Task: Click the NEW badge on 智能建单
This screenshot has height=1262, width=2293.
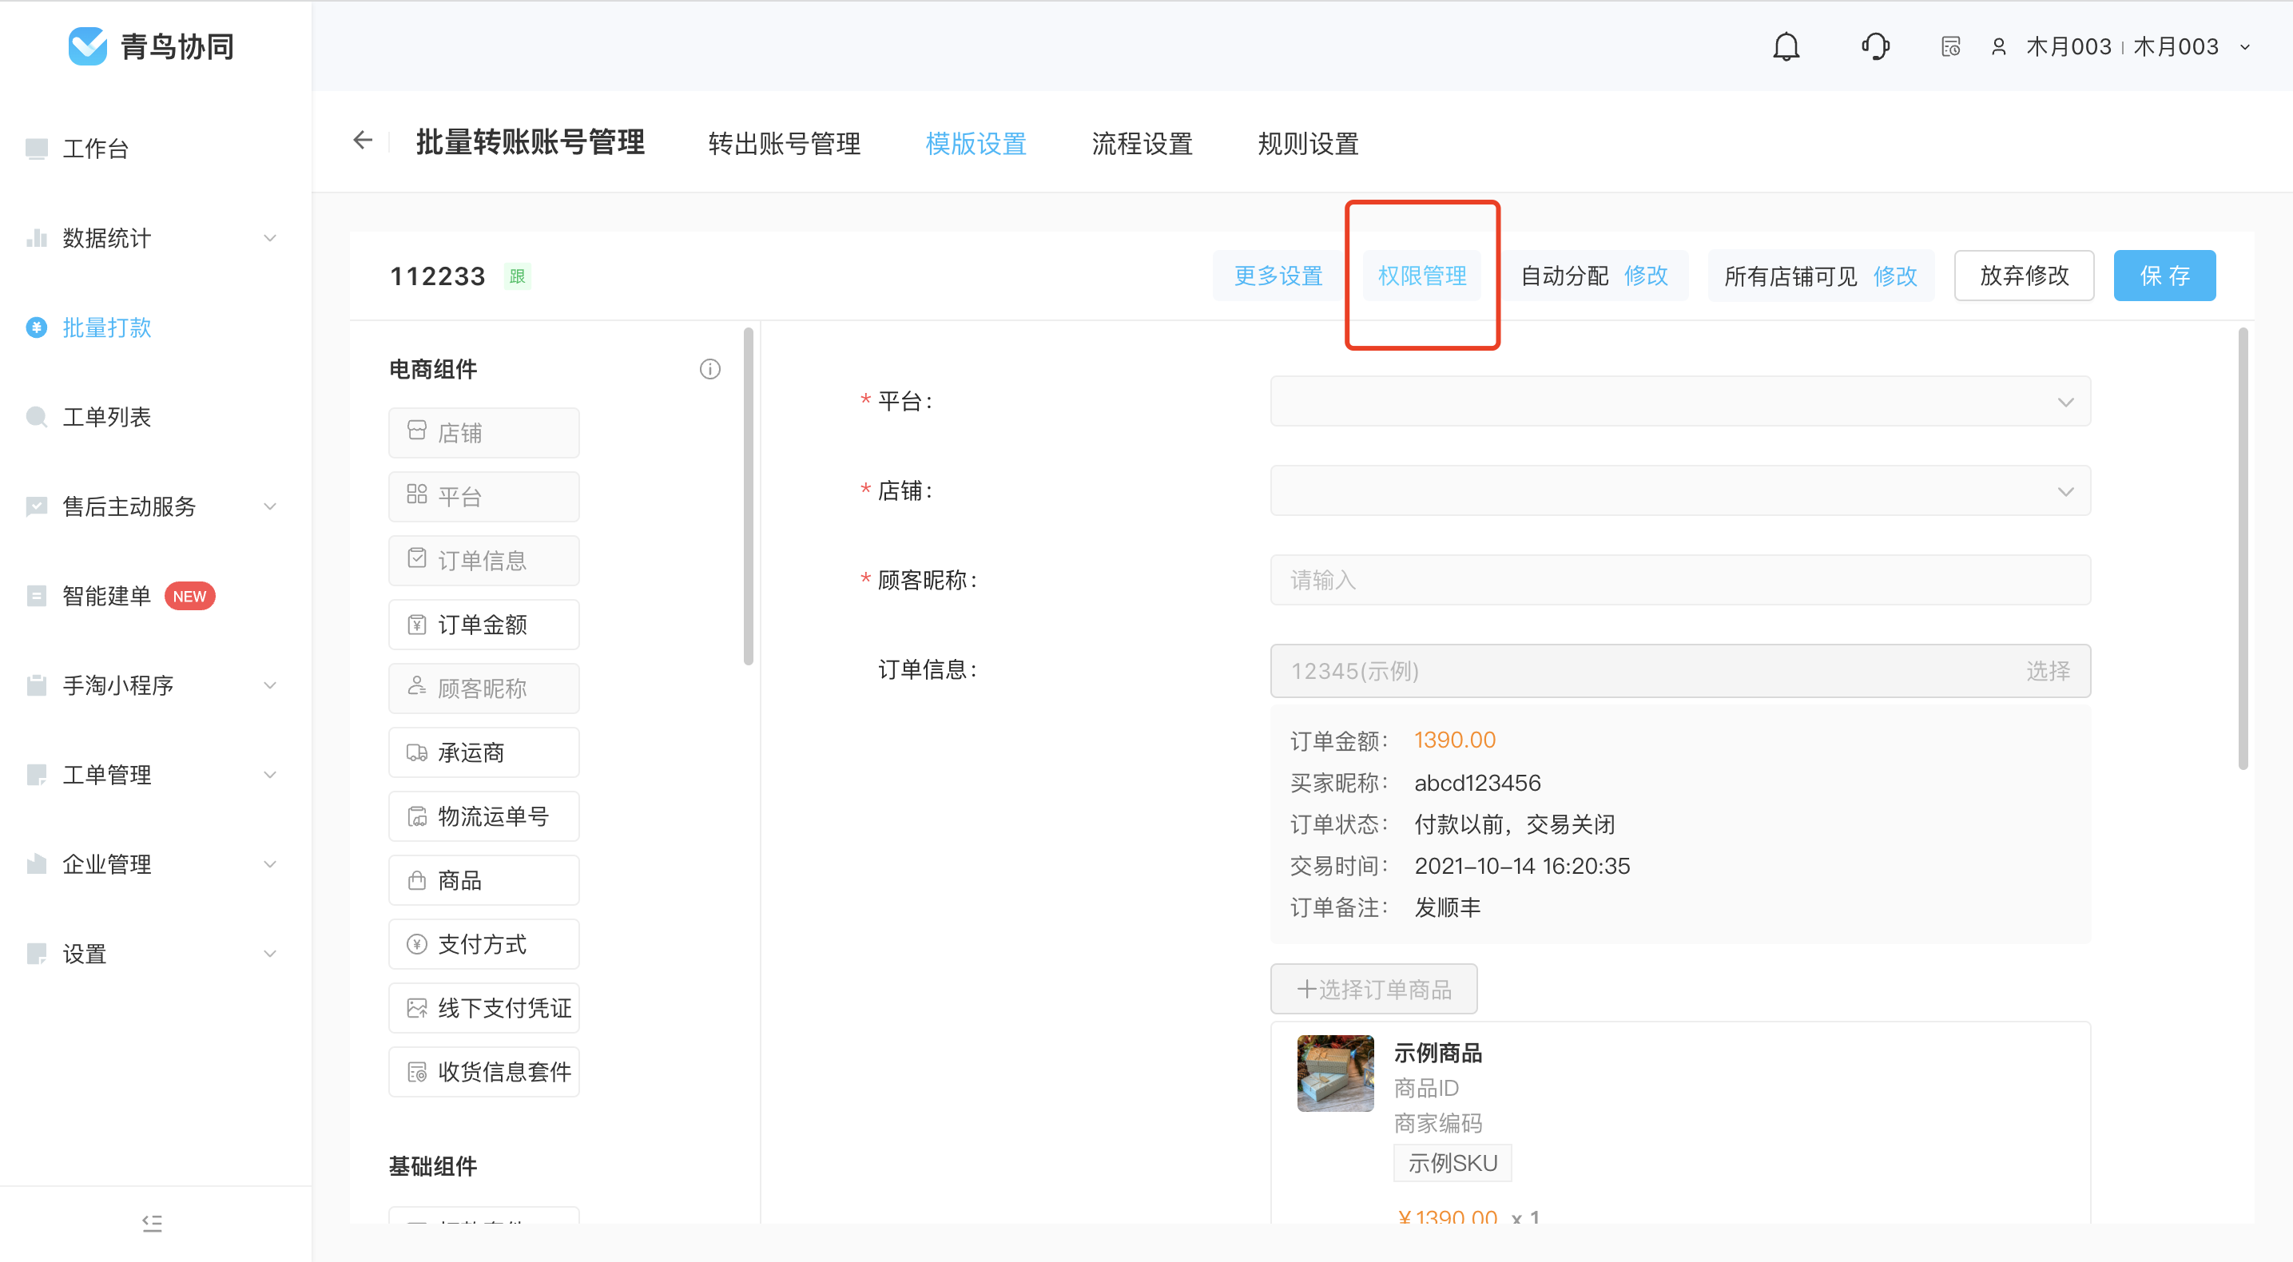Action: pyautogui.click(x=189, y=597)
